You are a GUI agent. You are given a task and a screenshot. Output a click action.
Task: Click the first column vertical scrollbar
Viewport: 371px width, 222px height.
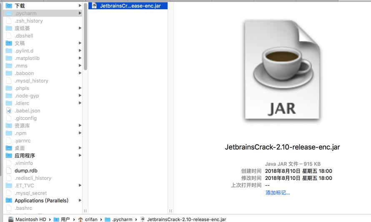(85, 37)
